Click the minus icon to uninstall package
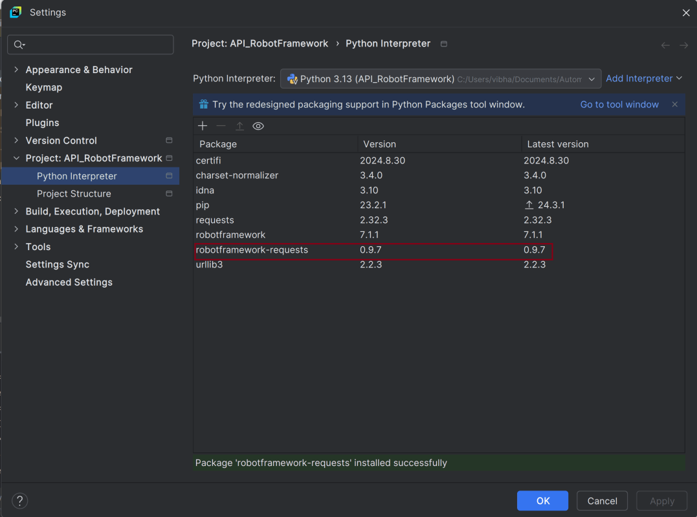Screen dimensions: 697x517 (221, 126)
